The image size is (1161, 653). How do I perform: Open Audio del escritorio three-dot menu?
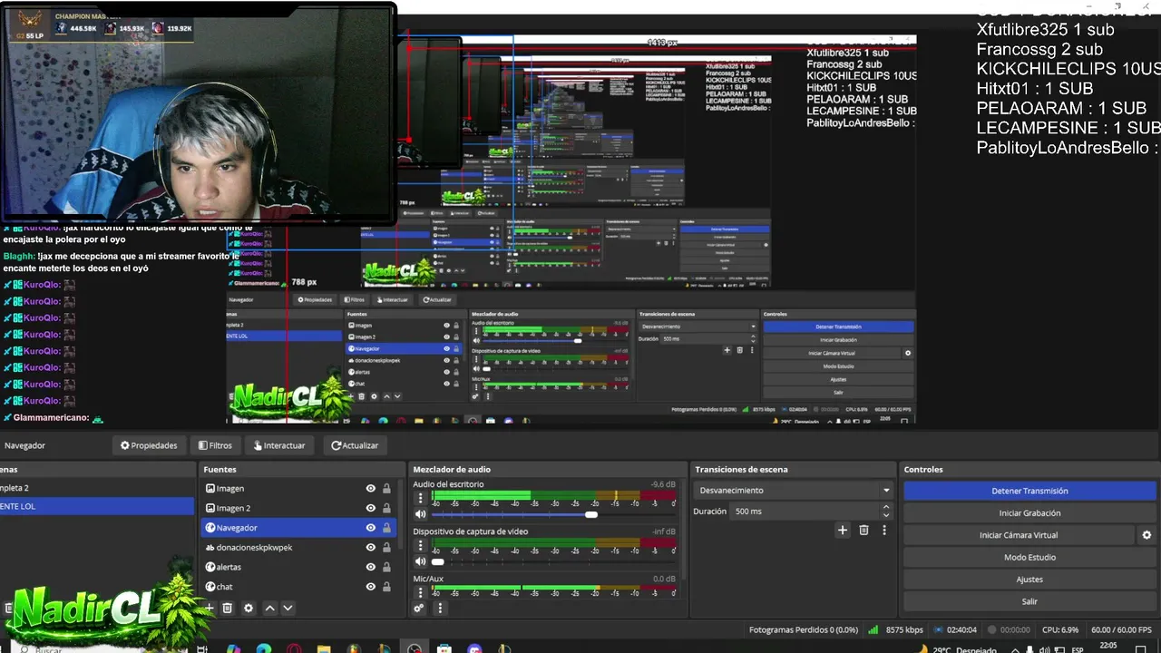[x=420, y=498]
